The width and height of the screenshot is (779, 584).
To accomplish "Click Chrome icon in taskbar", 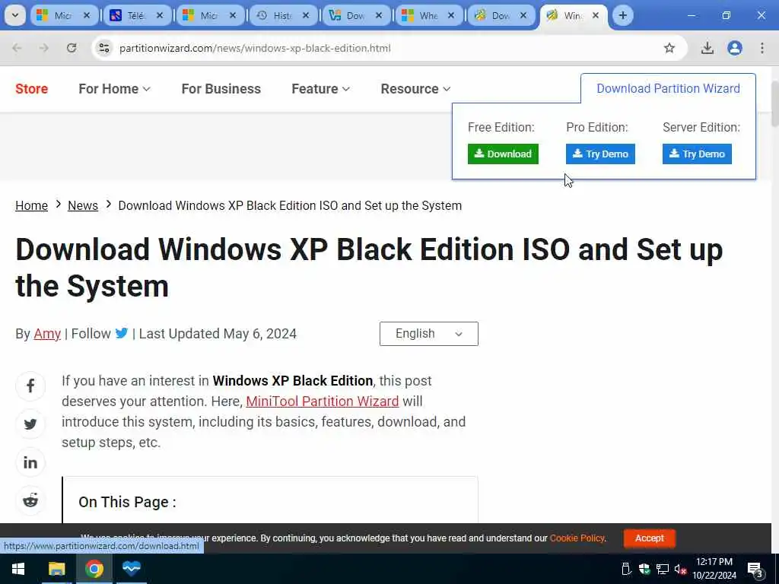I will [94, 569].
